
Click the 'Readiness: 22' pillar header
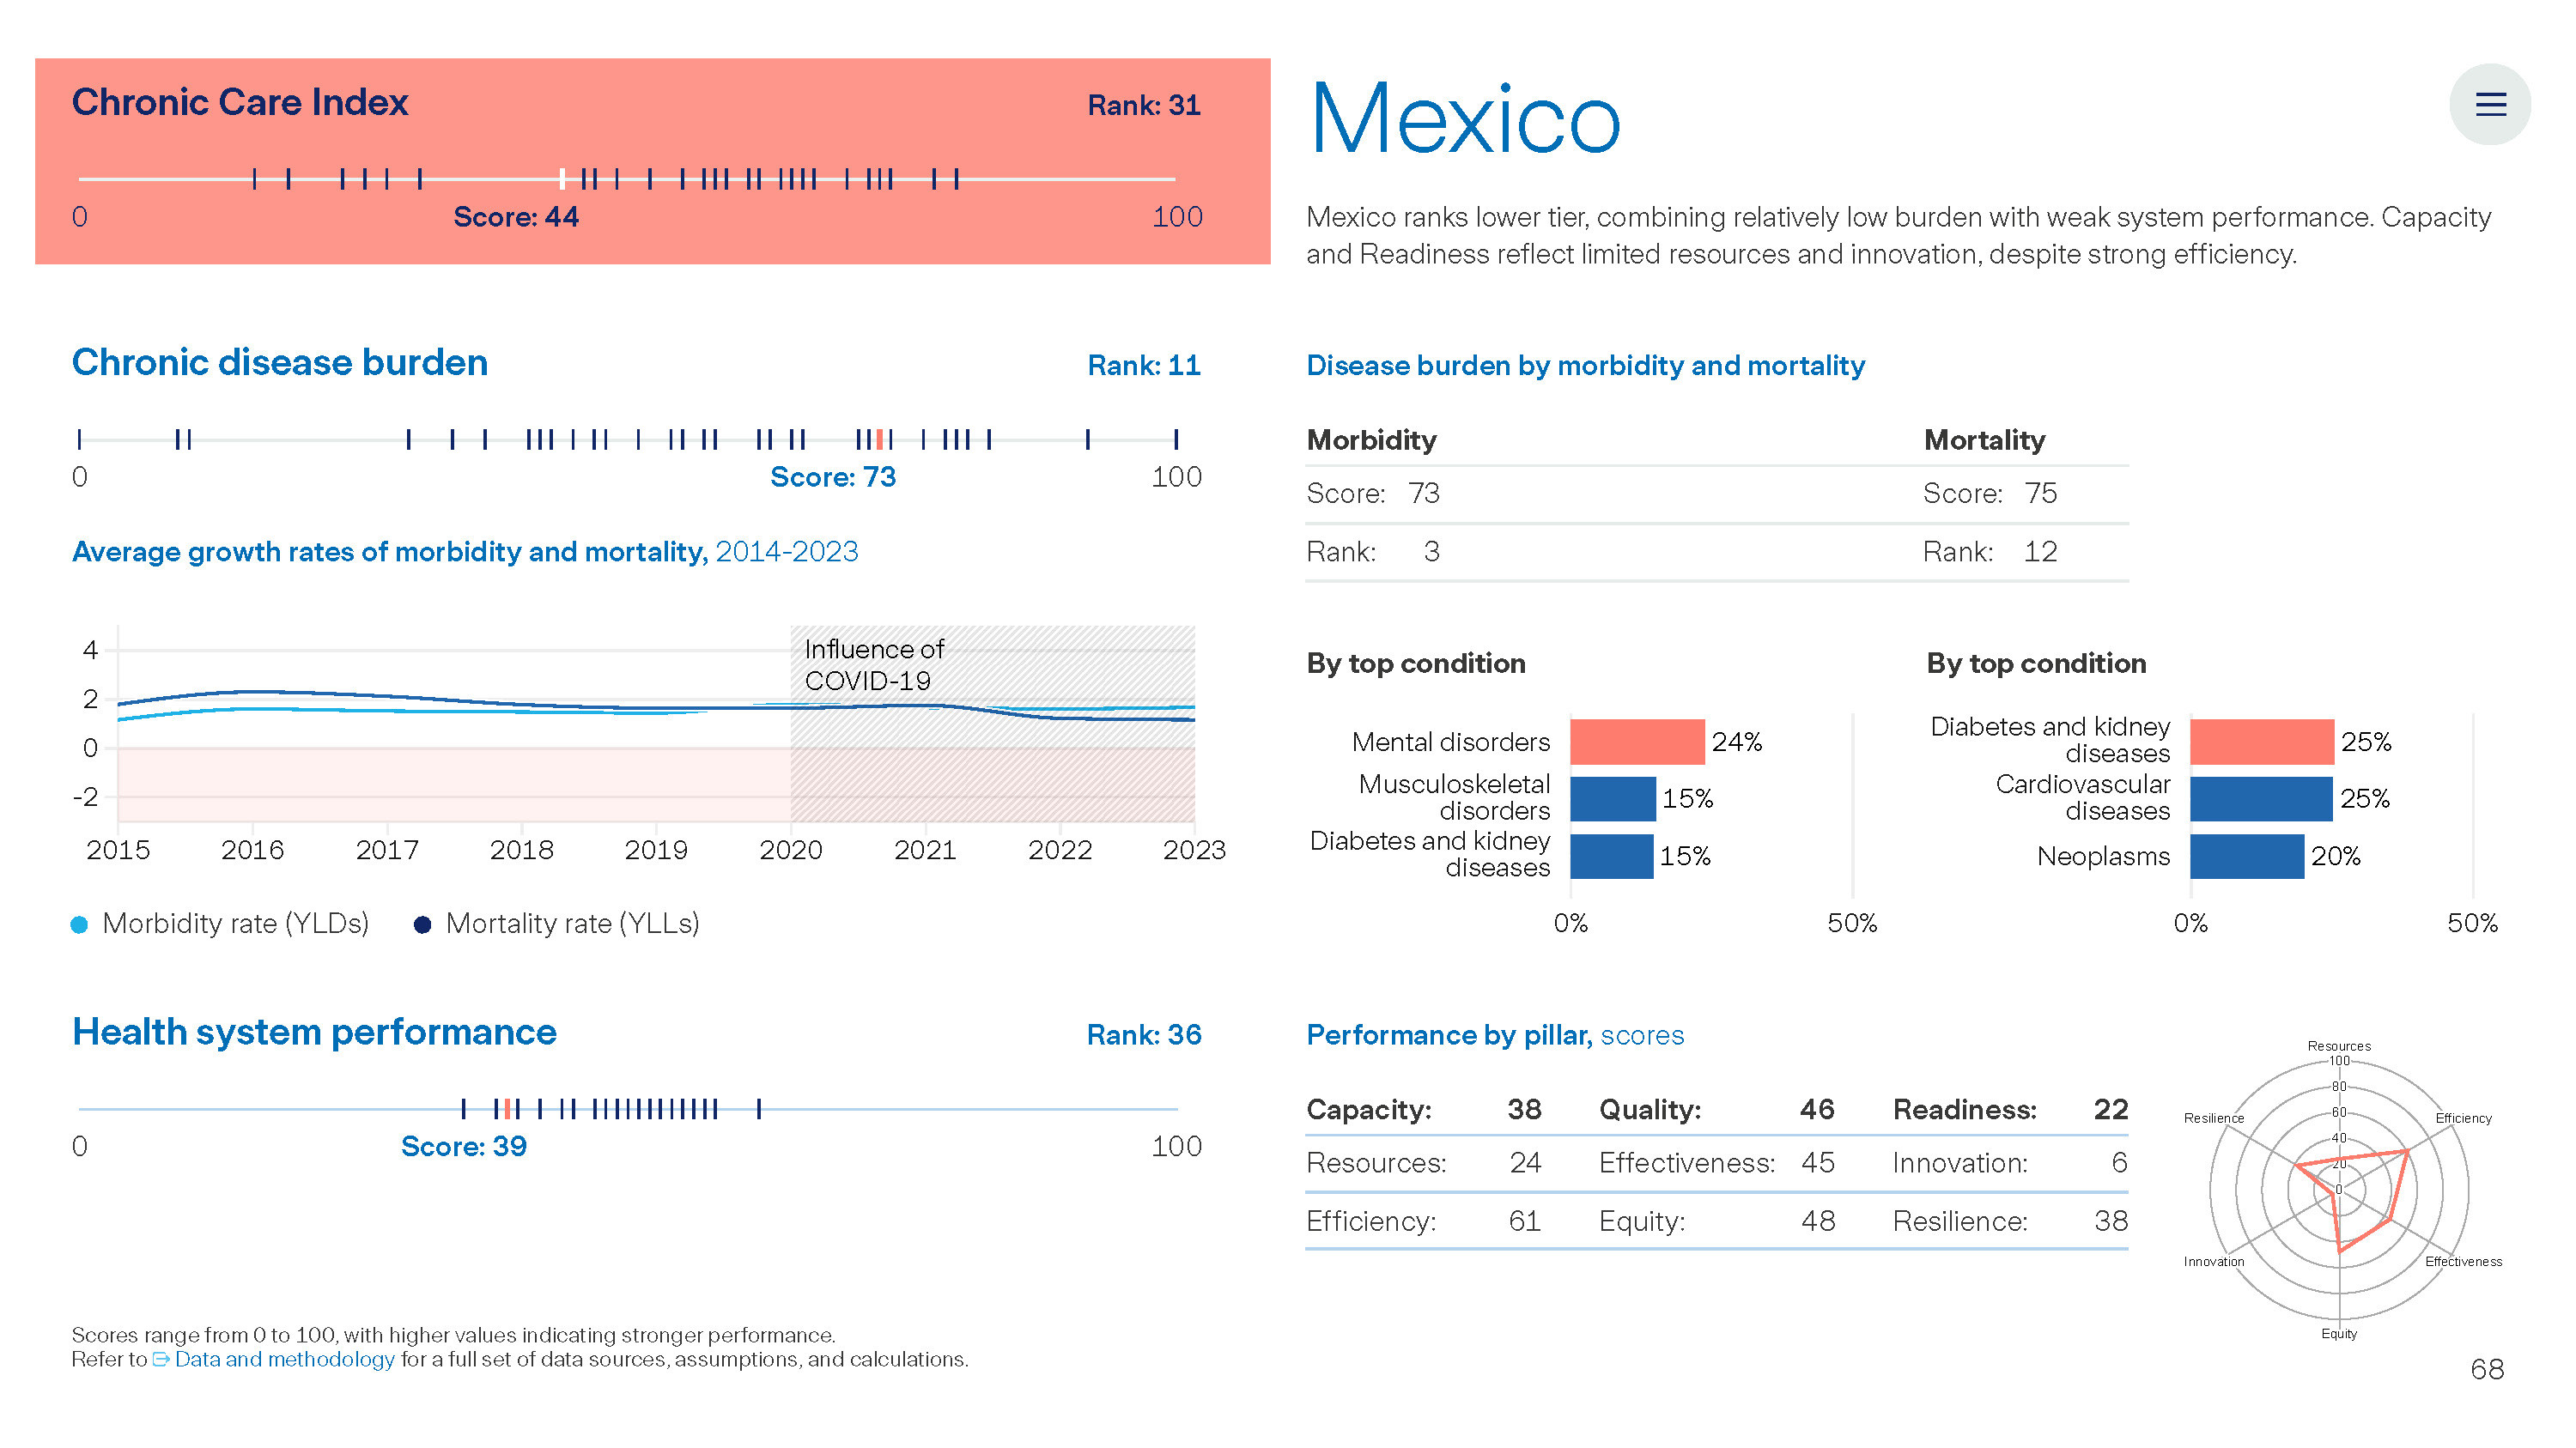[2010, 1109]
